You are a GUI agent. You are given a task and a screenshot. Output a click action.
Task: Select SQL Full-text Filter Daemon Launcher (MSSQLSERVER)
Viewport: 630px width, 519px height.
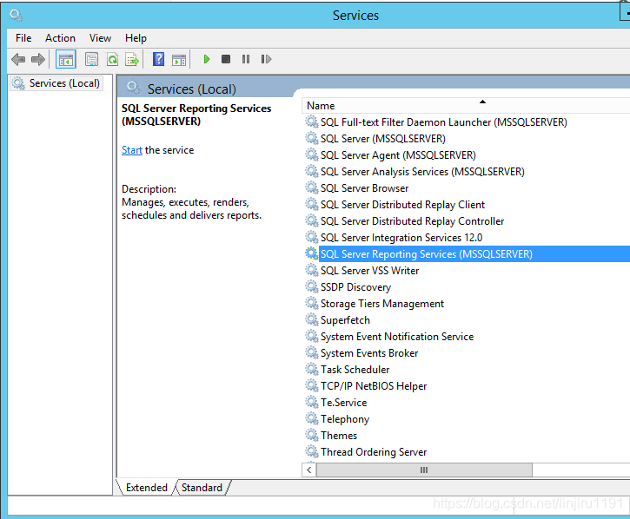pos(443,122)
